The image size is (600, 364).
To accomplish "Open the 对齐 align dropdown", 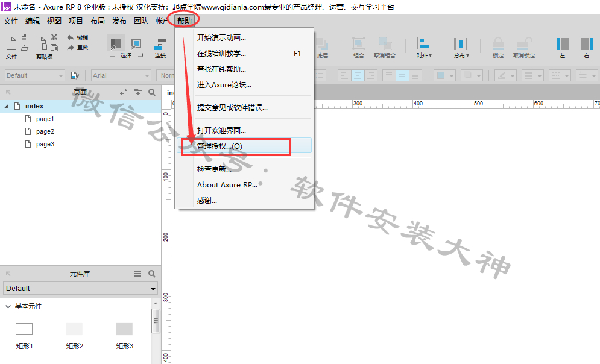I will pos(423,47).
